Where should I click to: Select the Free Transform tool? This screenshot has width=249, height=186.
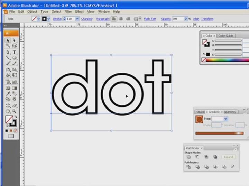14,75
